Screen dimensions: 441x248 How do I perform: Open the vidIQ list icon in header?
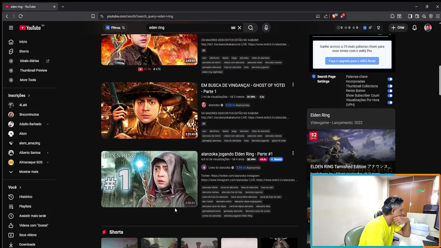coord(370,28)
